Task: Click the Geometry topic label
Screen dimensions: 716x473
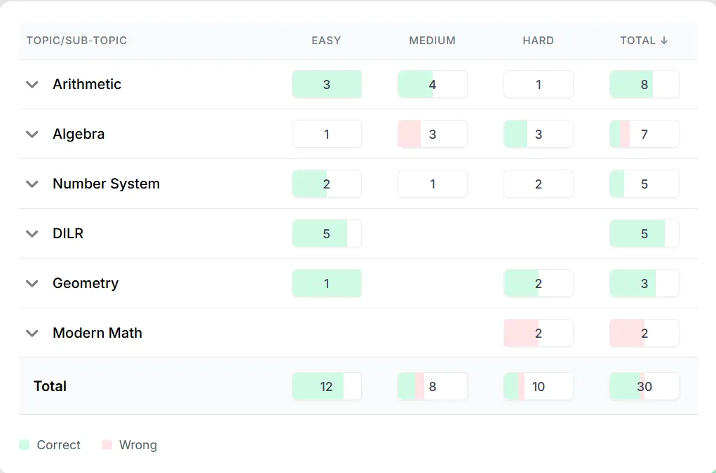Action: 86,283
